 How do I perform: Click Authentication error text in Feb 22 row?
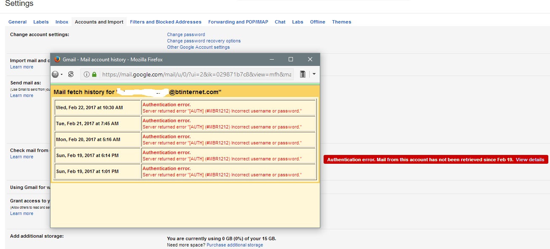167,105
